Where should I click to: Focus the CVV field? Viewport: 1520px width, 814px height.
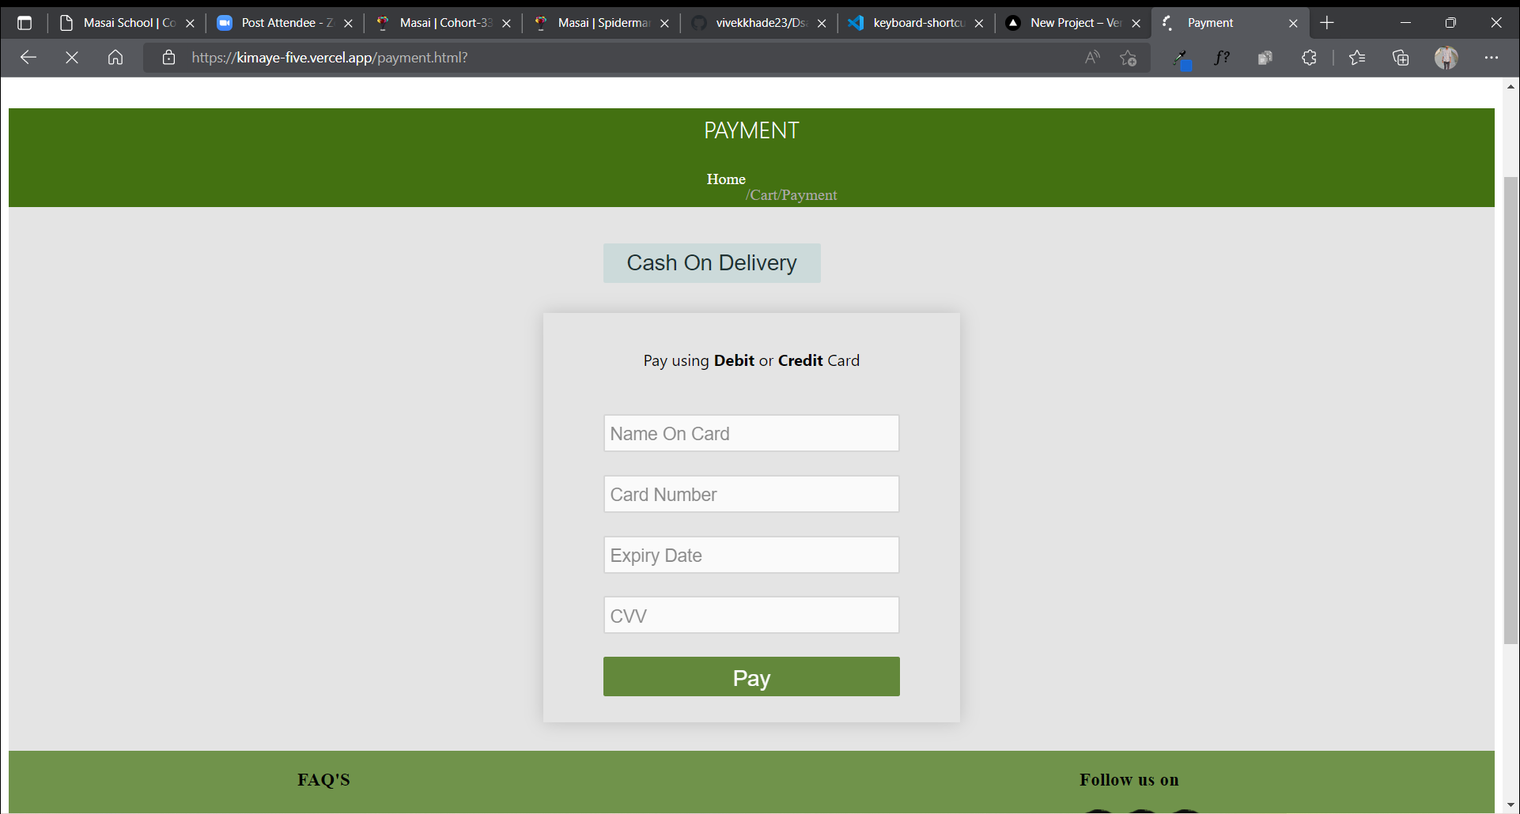[x=751, y=615]
